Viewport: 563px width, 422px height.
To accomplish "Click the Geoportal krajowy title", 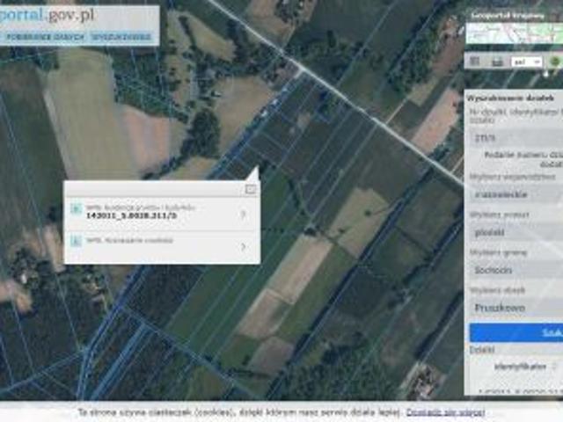I will pos(508,16).
